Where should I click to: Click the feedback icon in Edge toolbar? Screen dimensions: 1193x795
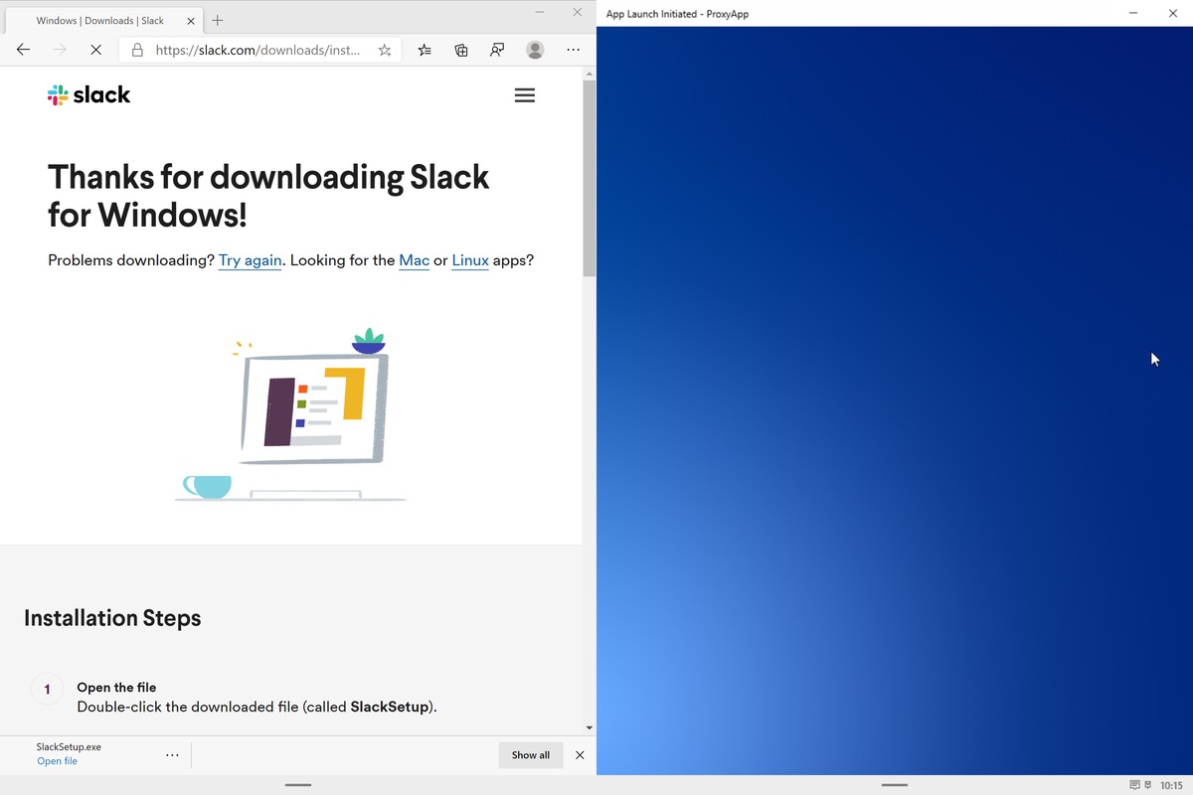click(x=498, y=50)
